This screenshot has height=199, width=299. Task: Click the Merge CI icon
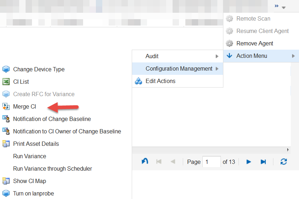[x=6, y=106]
